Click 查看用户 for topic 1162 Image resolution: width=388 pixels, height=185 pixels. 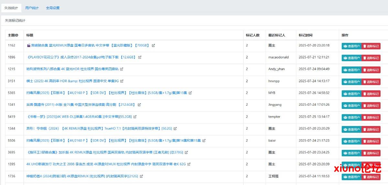click(351, 46)
